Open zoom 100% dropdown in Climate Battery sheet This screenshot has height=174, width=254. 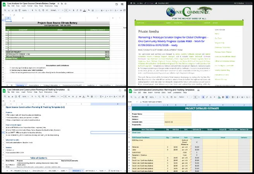coord(24,10)
